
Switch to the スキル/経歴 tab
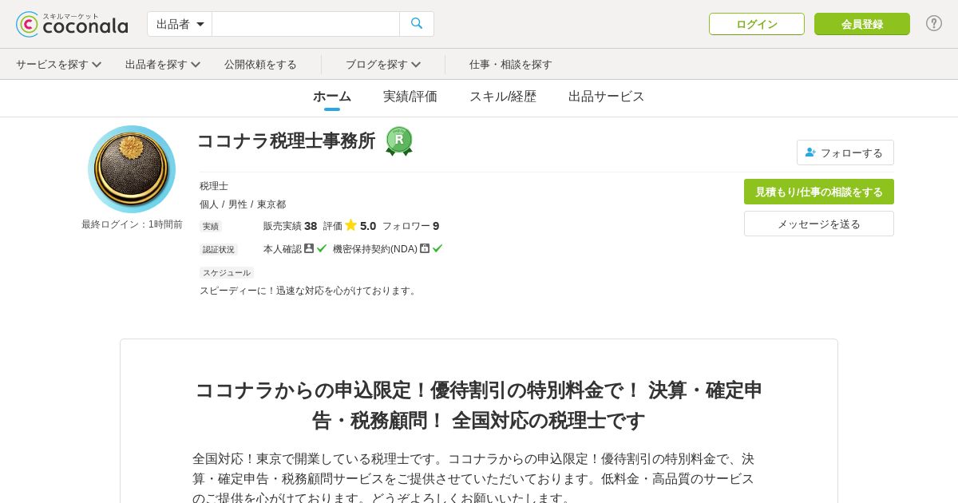tap(503, 97)
